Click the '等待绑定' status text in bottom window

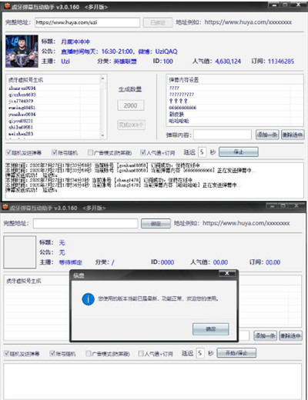[x=70, y=262]
